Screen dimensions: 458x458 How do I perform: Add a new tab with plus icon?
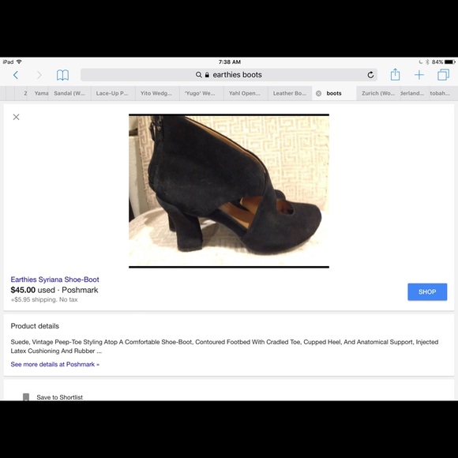[x=419, y=75]
